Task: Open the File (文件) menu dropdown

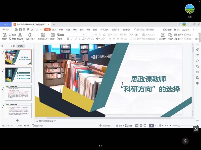Action: tap(7, 30)
